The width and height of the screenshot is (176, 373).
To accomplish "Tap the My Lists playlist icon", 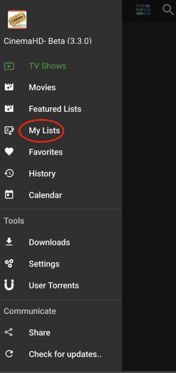I will (9, 130).
